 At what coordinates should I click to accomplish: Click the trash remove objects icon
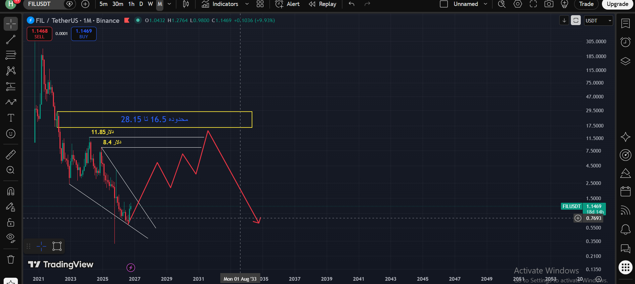11,259
